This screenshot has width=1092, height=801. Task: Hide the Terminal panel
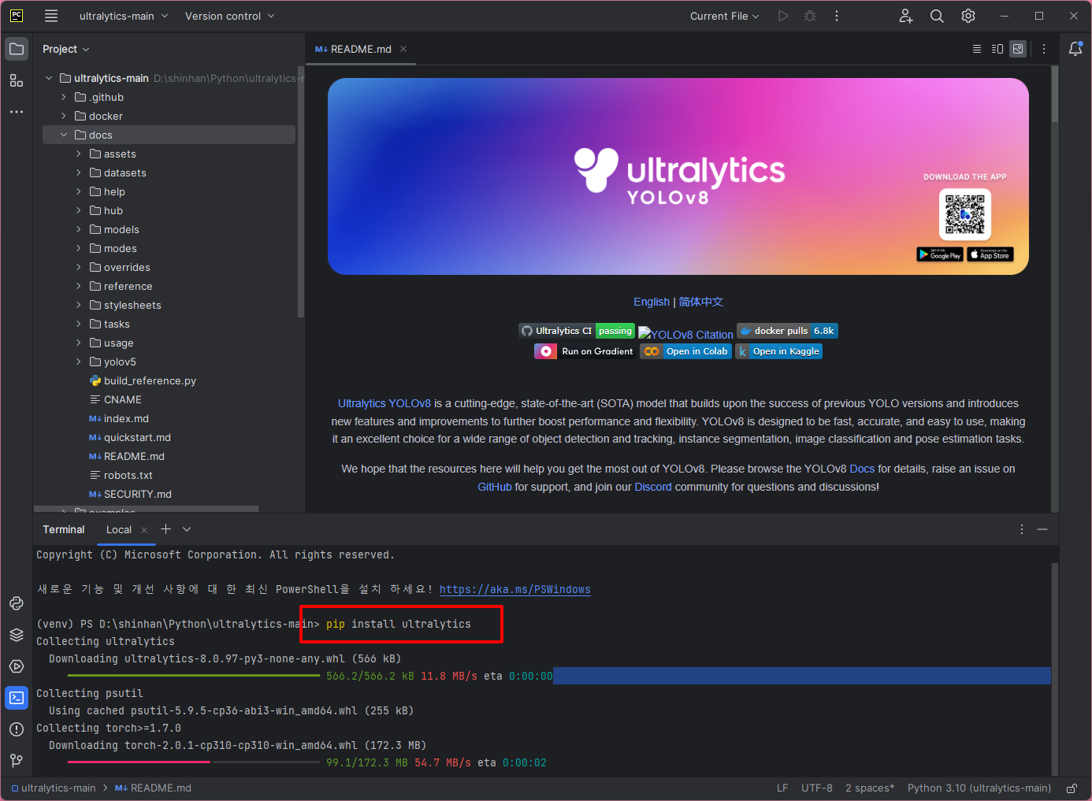(x=1042, y=529)
